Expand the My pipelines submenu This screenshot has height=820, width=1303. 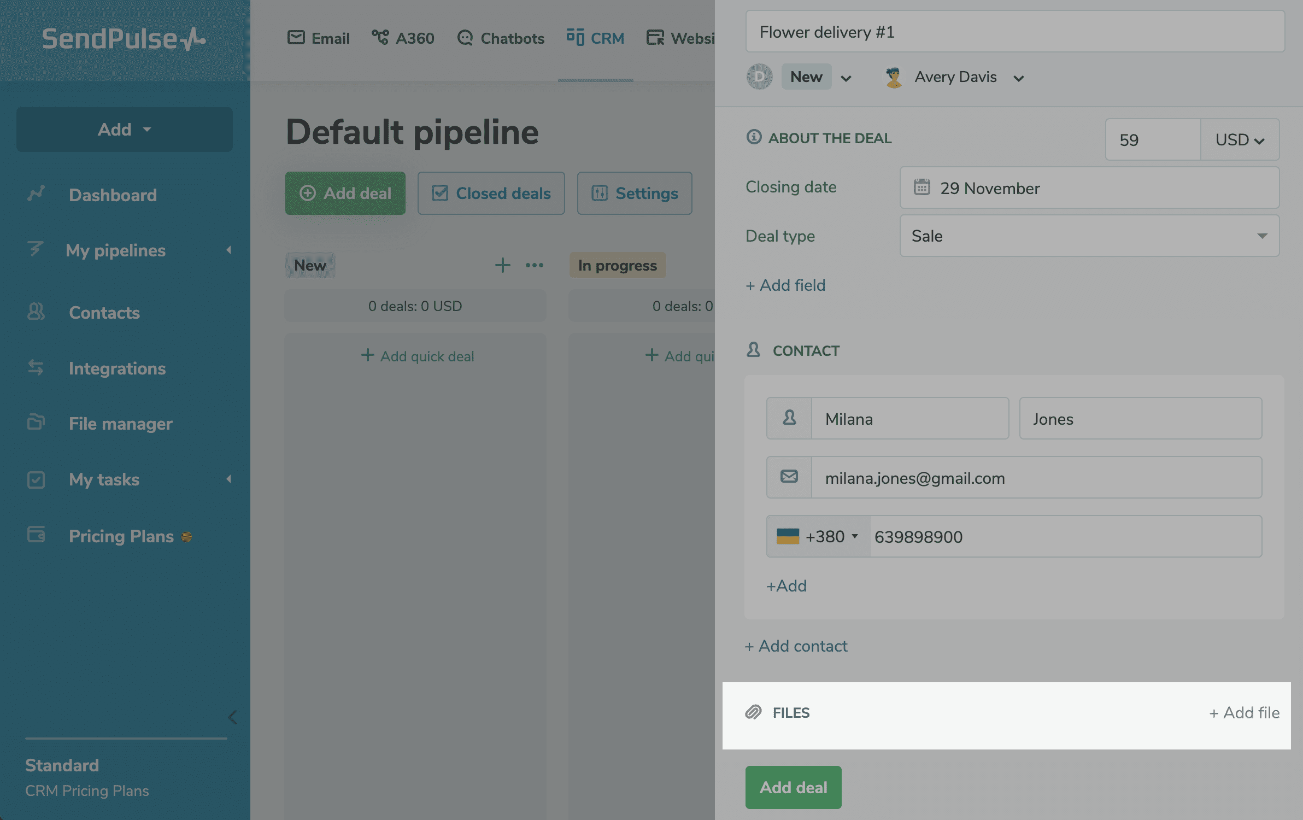point(228,250)
